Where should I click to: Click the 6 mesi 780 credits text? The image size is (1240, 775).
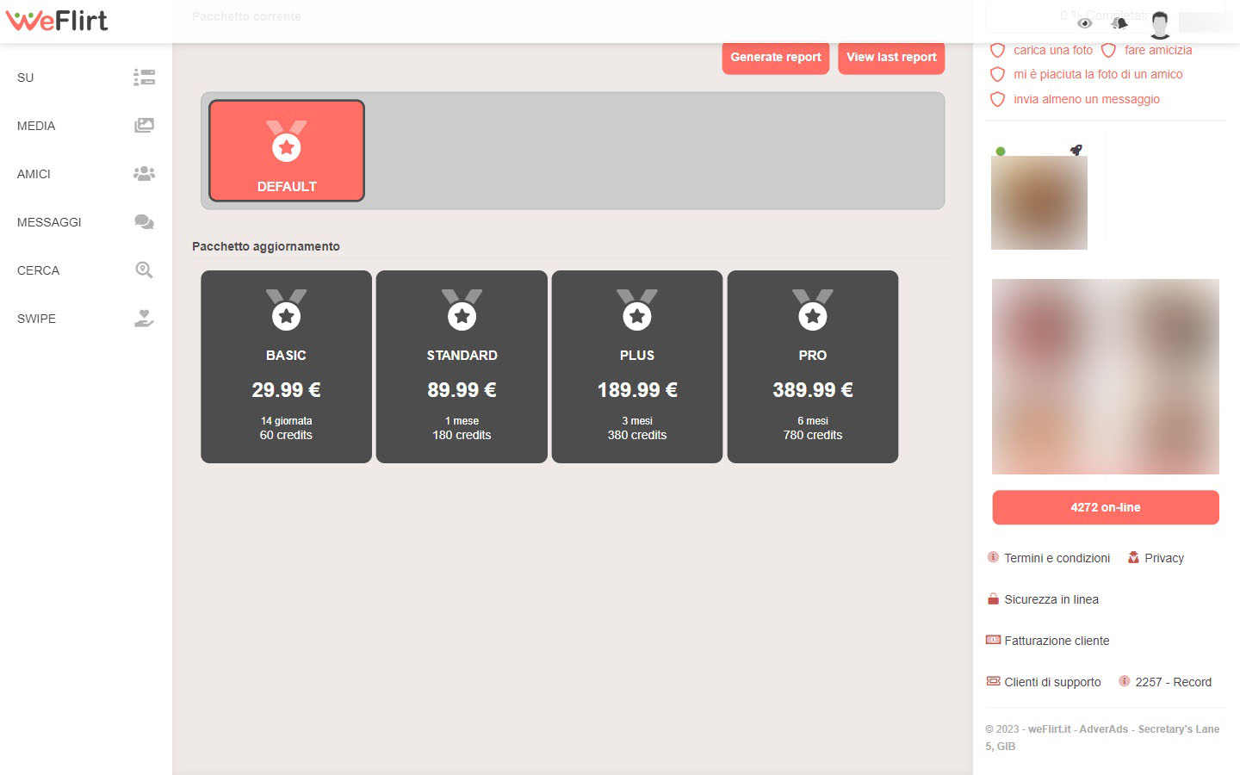pos(813,428)
